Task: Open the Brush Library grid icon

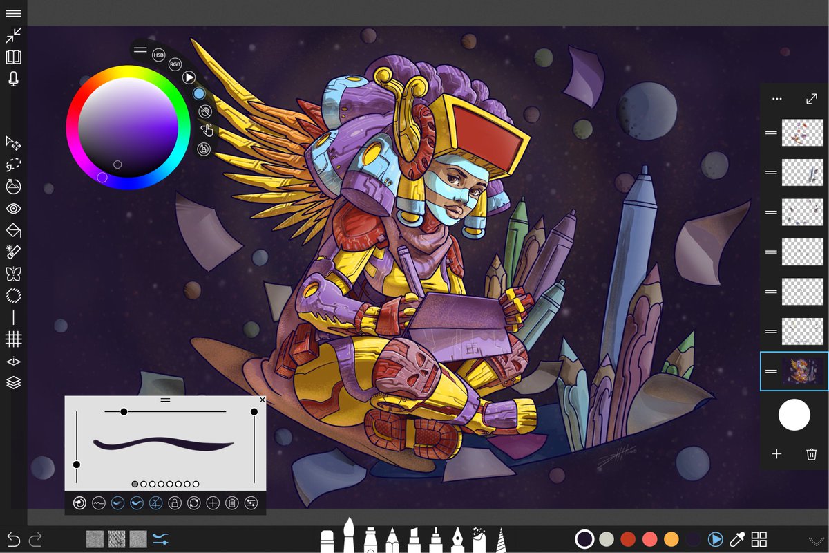Action: tap(758, 538)
